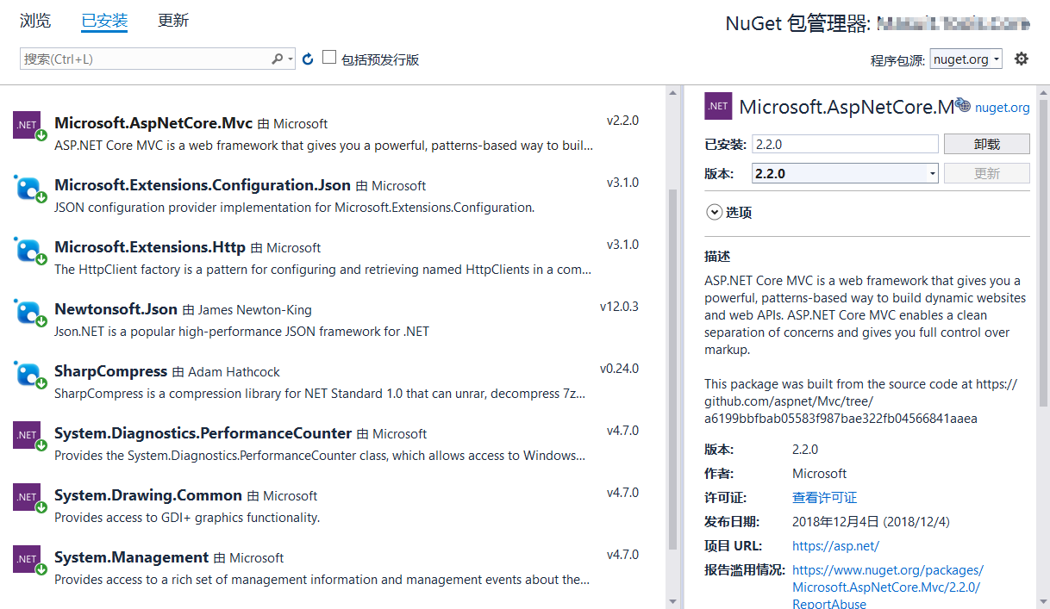Open the project URL https://asp.net/

pyautogui.click(x=834, y=545)
